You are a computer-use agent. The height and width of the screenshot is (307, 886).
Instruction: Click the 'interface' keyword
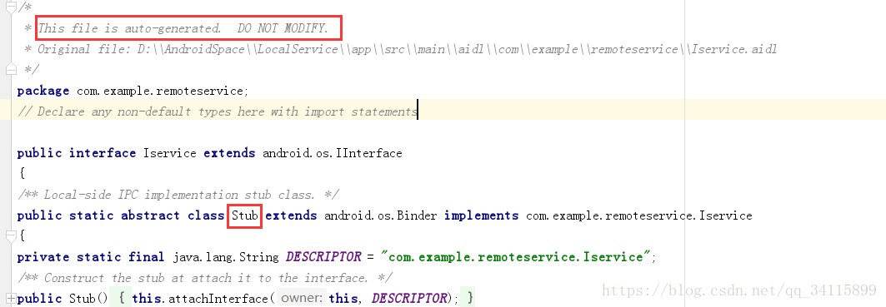[x=103, y=153]
